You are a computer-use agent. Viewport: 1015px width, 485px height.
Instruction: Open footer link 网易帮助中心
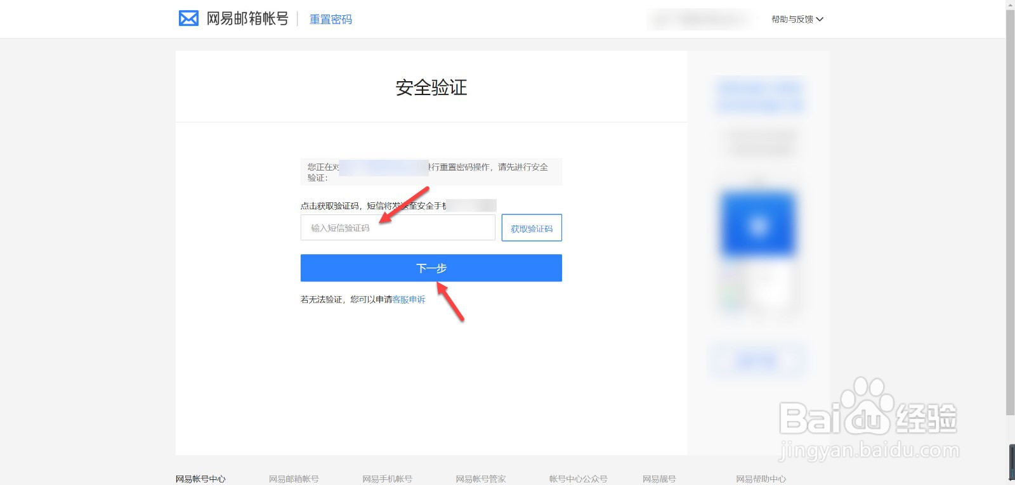click(x=761, y=479)
